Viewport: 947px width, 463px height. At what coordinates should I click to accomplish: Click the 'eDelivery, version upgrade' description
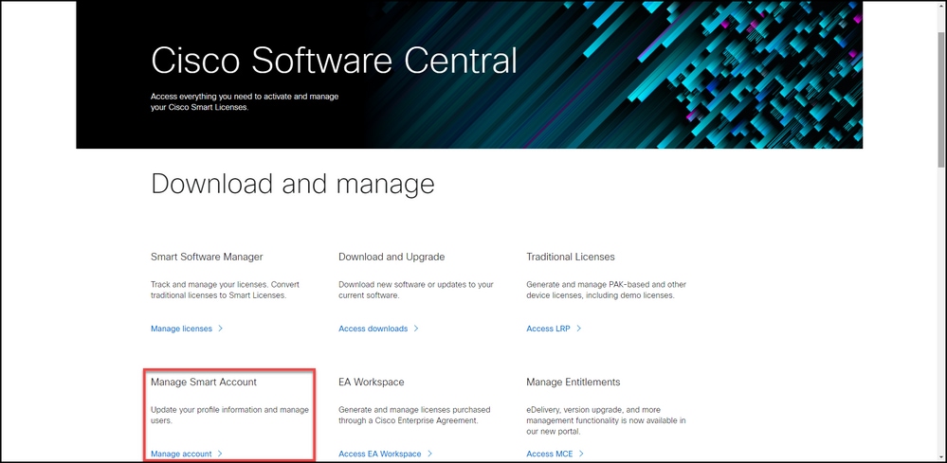click(x=606, y=420)
